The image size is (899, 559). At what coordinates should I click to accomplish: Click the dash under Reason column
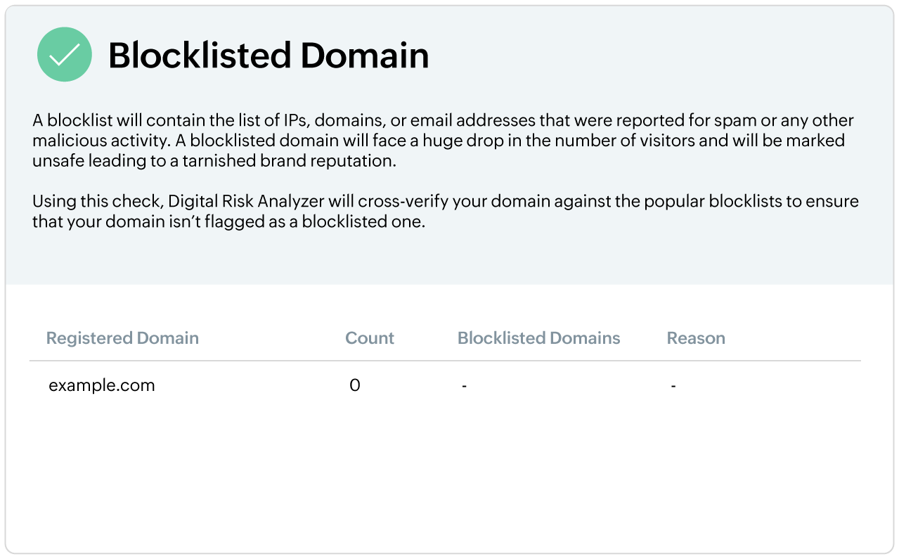[x=673, y=386]
